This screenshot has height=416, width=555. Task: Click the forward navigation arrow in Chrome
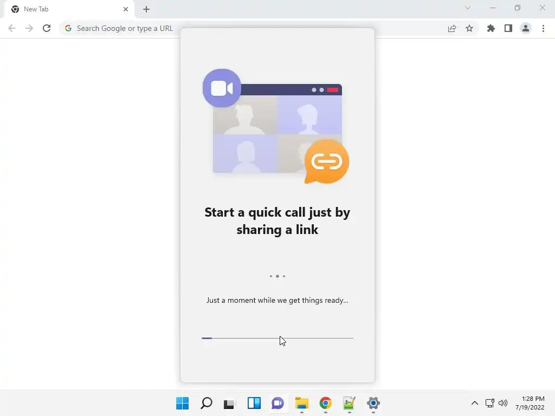coord(29,28)
